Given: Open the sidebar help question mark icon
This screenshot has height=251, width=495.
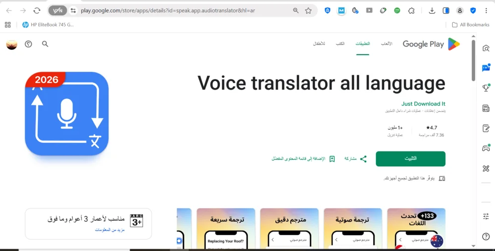Looking at the screenshot, I should click(486, 236).
